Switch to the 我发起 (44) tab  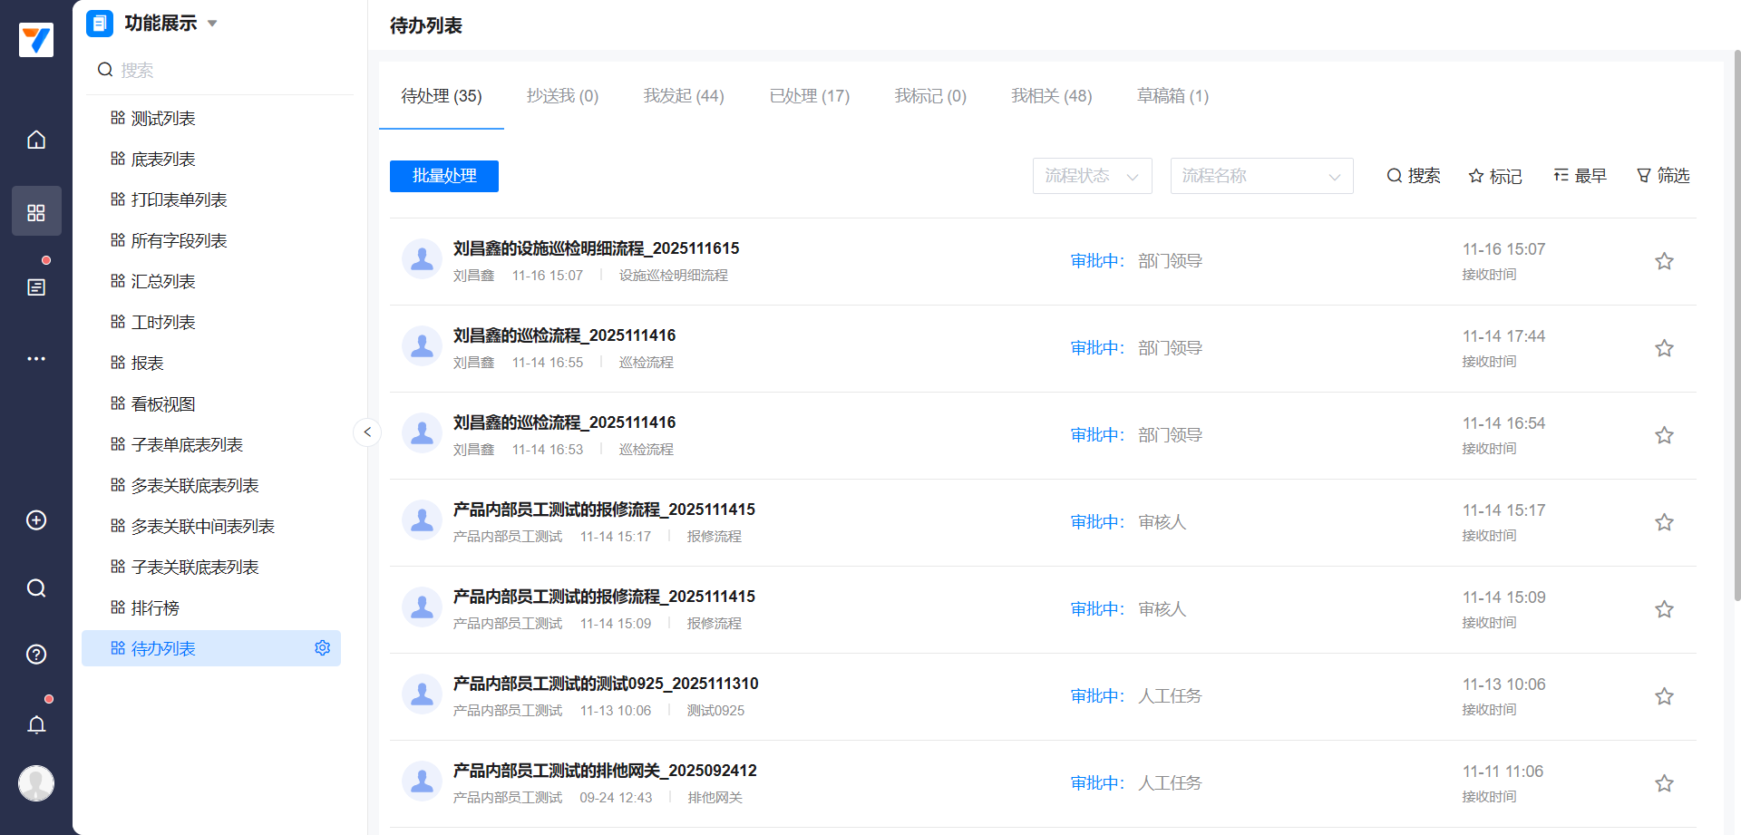[684, 96]
